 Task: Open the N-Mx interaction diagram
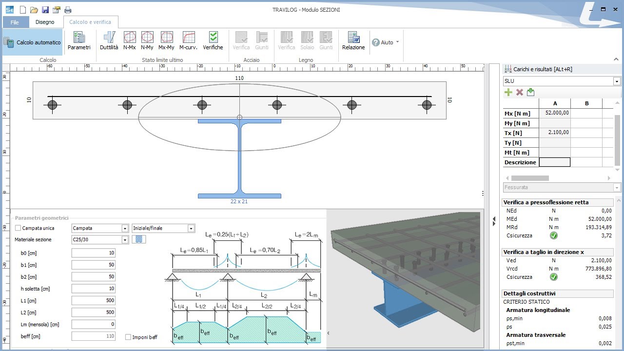(x=130, y=41)
